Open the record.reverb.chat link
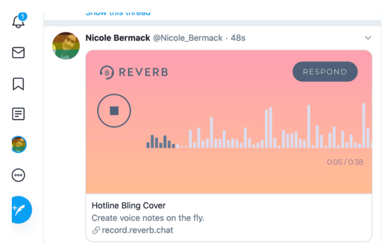Viewport: 387px width, 244px height. click(137, 230)
